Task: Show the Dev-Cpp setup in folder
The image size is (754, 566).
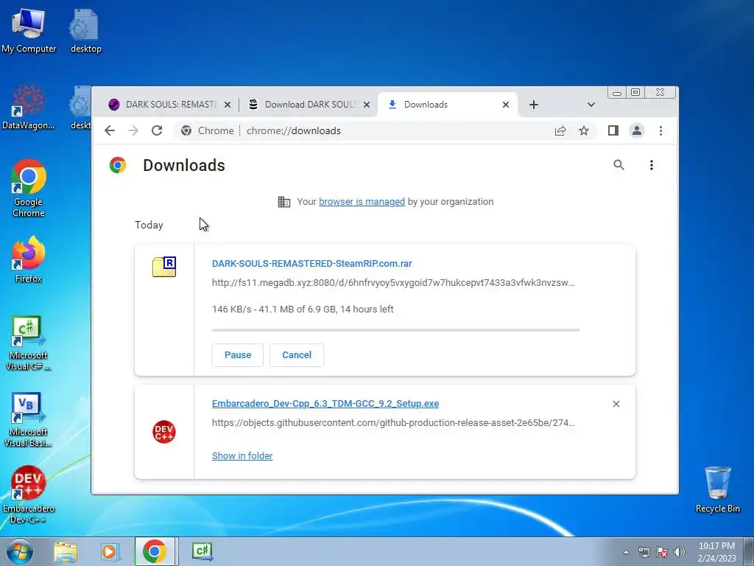Action: [x=242, y=455]
